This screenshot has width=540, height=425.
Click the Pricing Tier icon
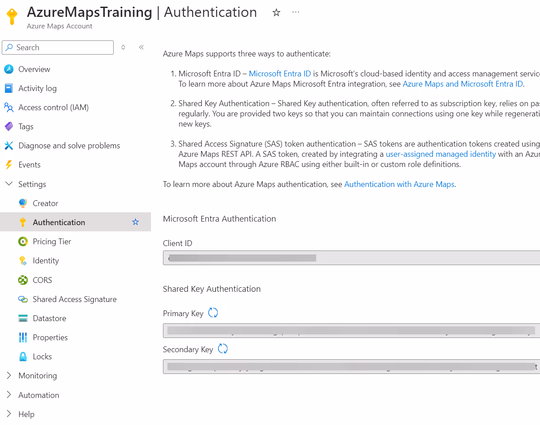tap(23, 242)
